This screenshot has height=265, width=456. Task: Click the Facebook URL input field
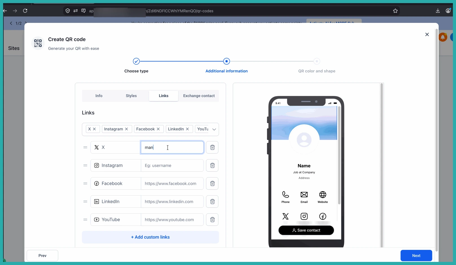click(x=172, y=183)
